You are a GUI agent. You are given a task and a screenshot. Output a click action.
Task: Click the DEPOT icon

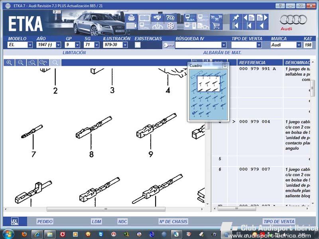click(203, 18)
